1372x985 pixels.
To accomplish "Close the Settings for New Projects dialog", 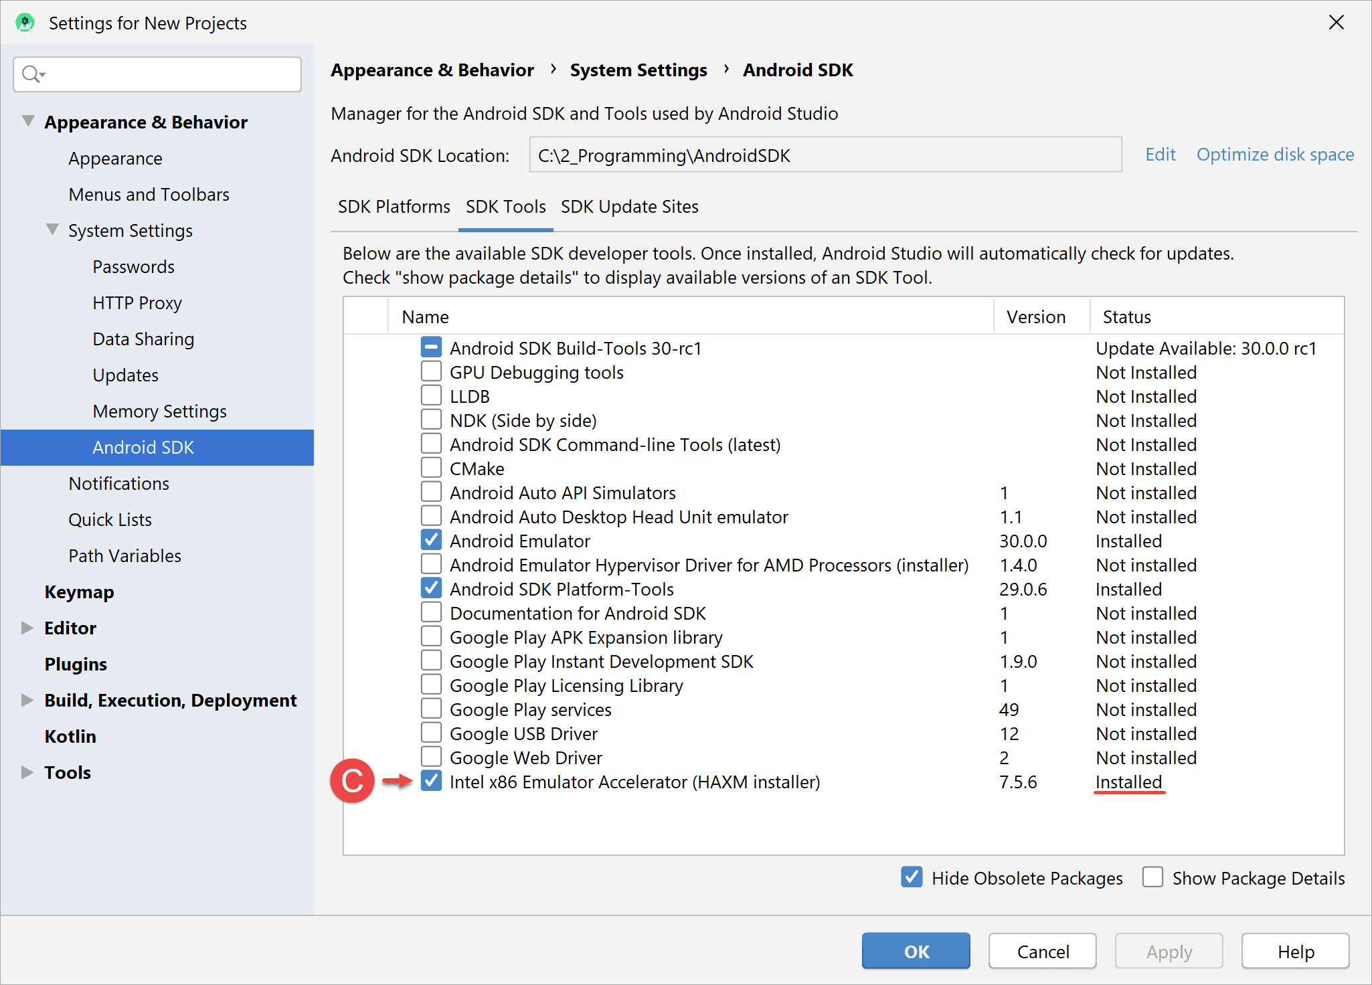I will point(1336,23).
